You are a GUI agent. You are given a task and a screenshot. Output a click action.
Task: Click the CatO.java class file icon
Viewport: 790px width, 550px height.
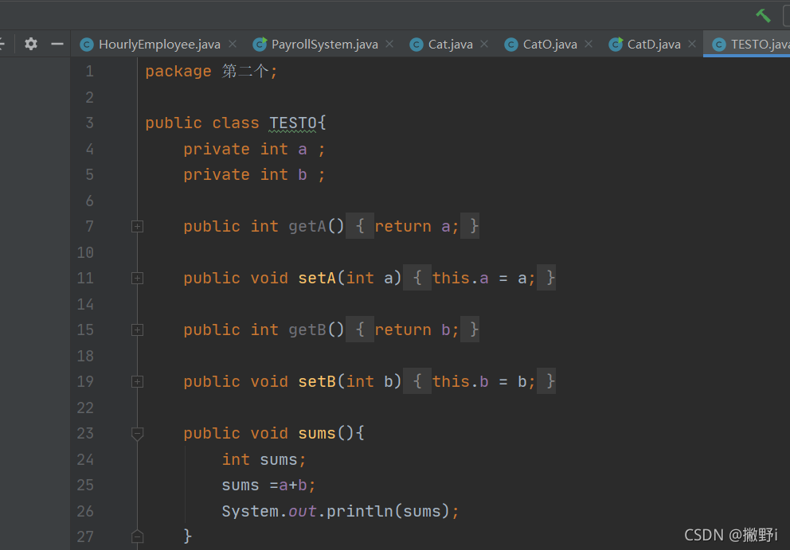(x=511, y=45)
